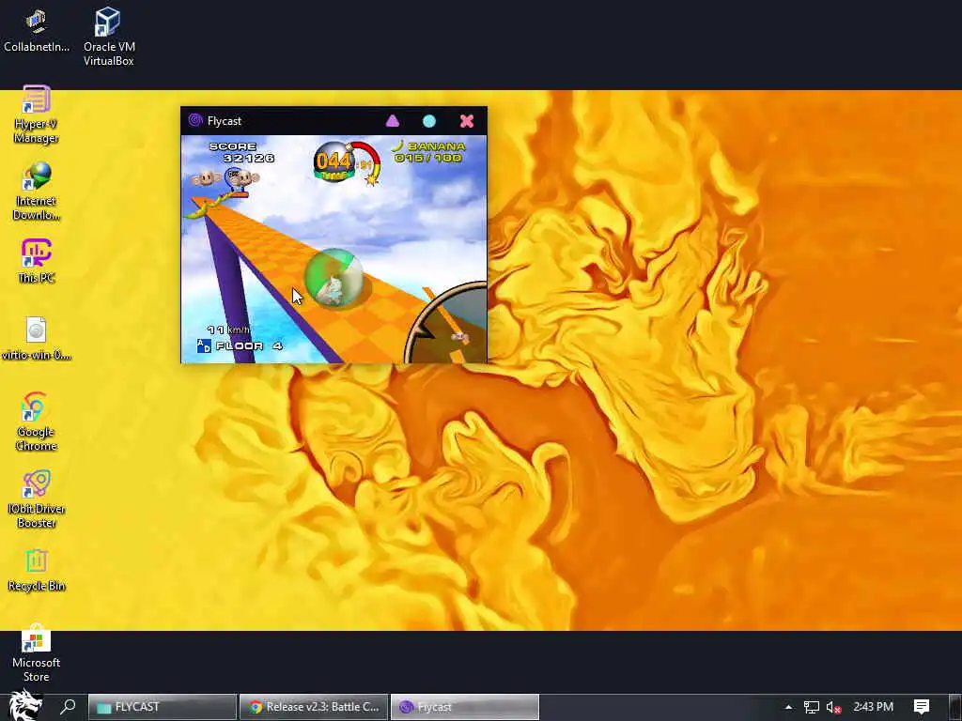
Task: Click the SCORE 32126 readout
Action: point(241,152)
